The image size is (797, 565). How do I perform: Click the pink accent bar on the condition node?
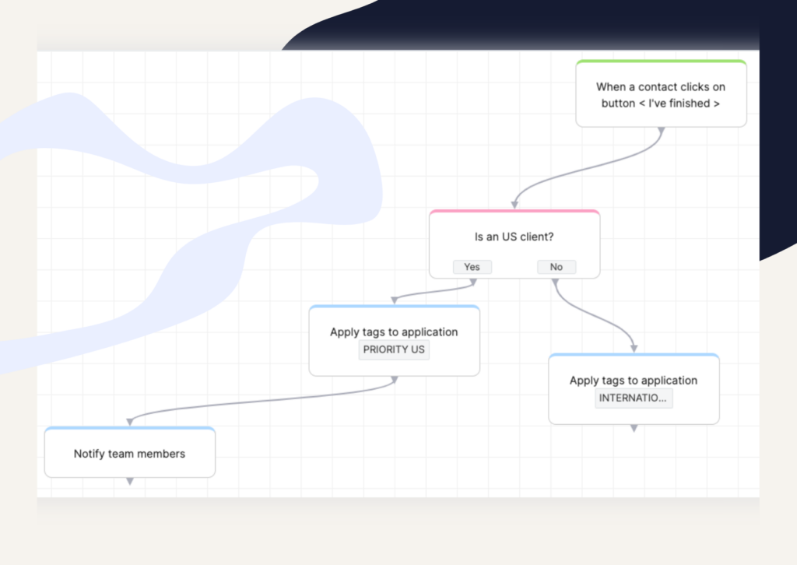pos(514,211)
